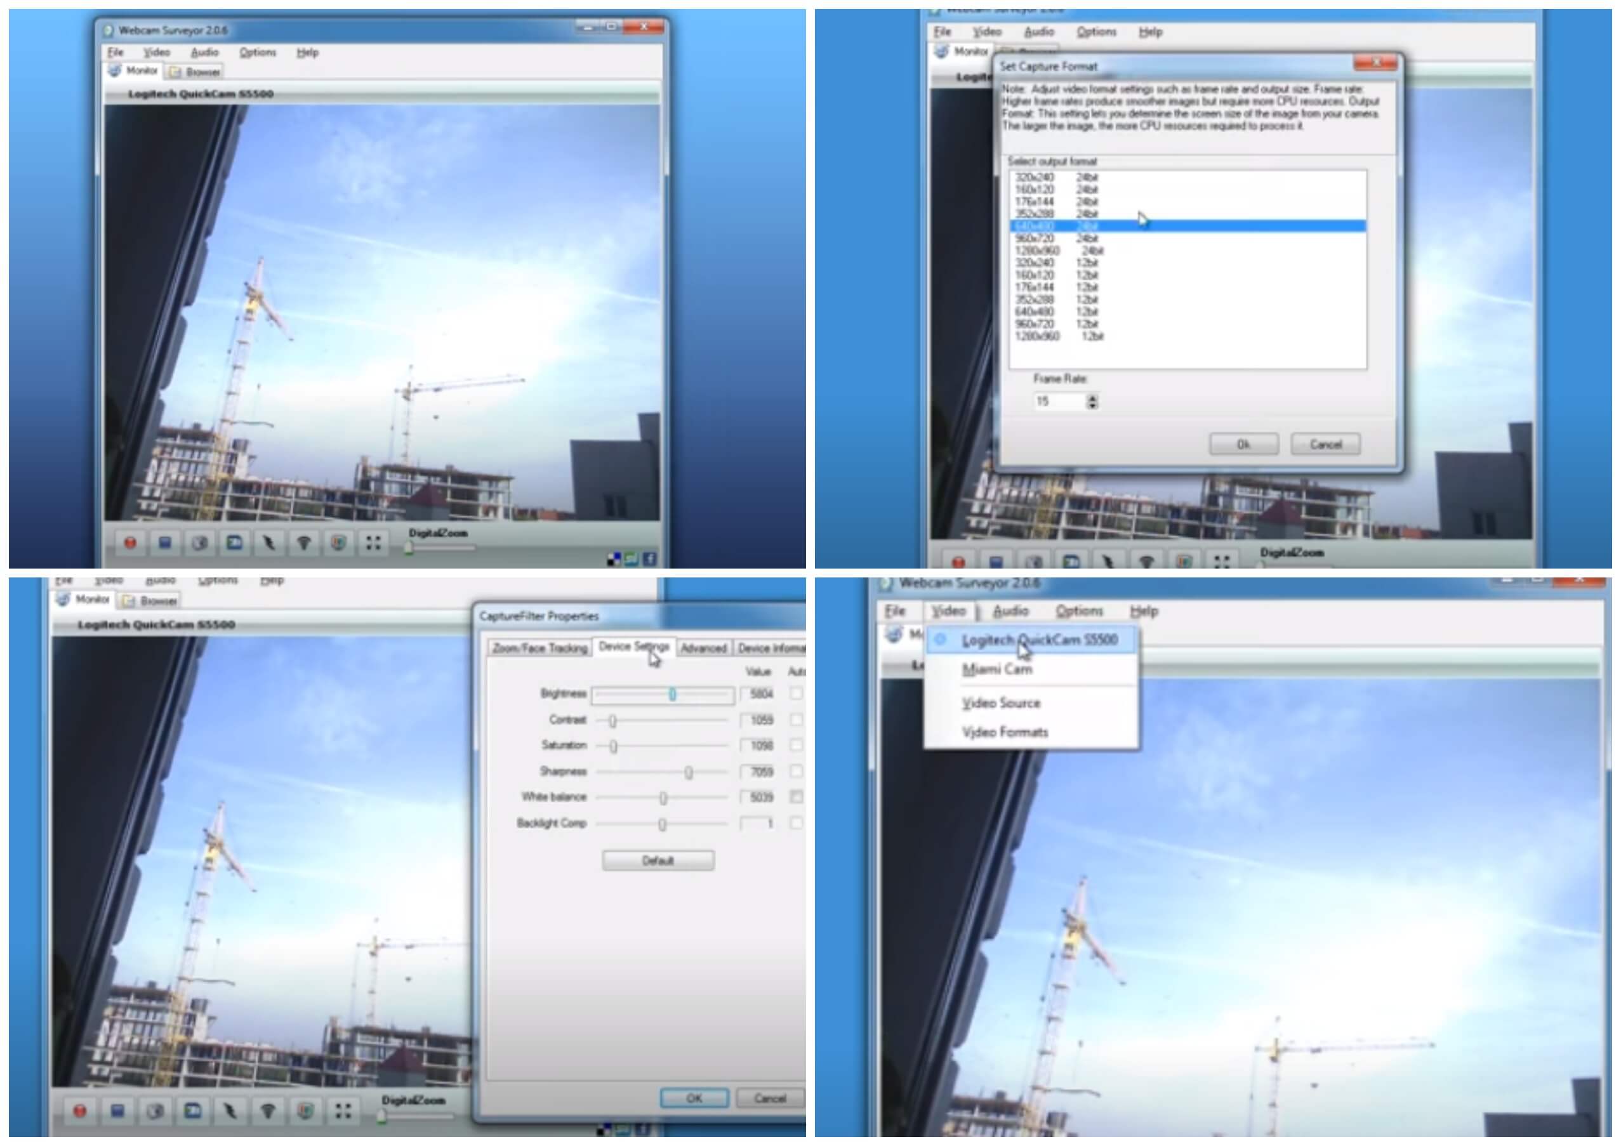The width and height of the screenshot is (1621, 1146).
Task: Click Cancel in the CaptureFilter Properties dialog
Action: [769, 1098]
